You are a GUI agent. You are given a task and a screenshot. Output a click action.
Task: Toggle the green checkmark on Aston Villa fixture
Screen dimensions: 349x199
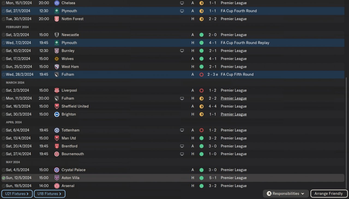4,178
